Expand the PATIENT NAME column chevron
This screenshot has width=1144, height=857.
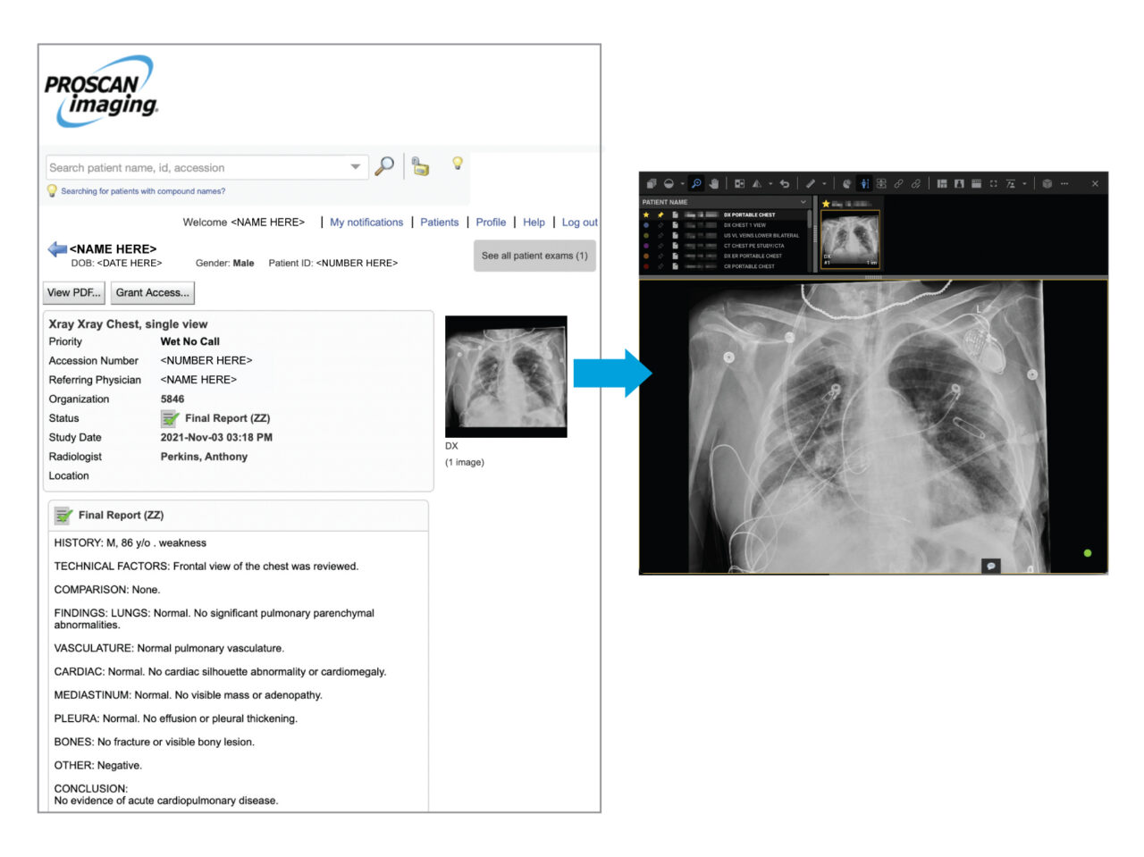pyautogui.click(x=803, y=202)
